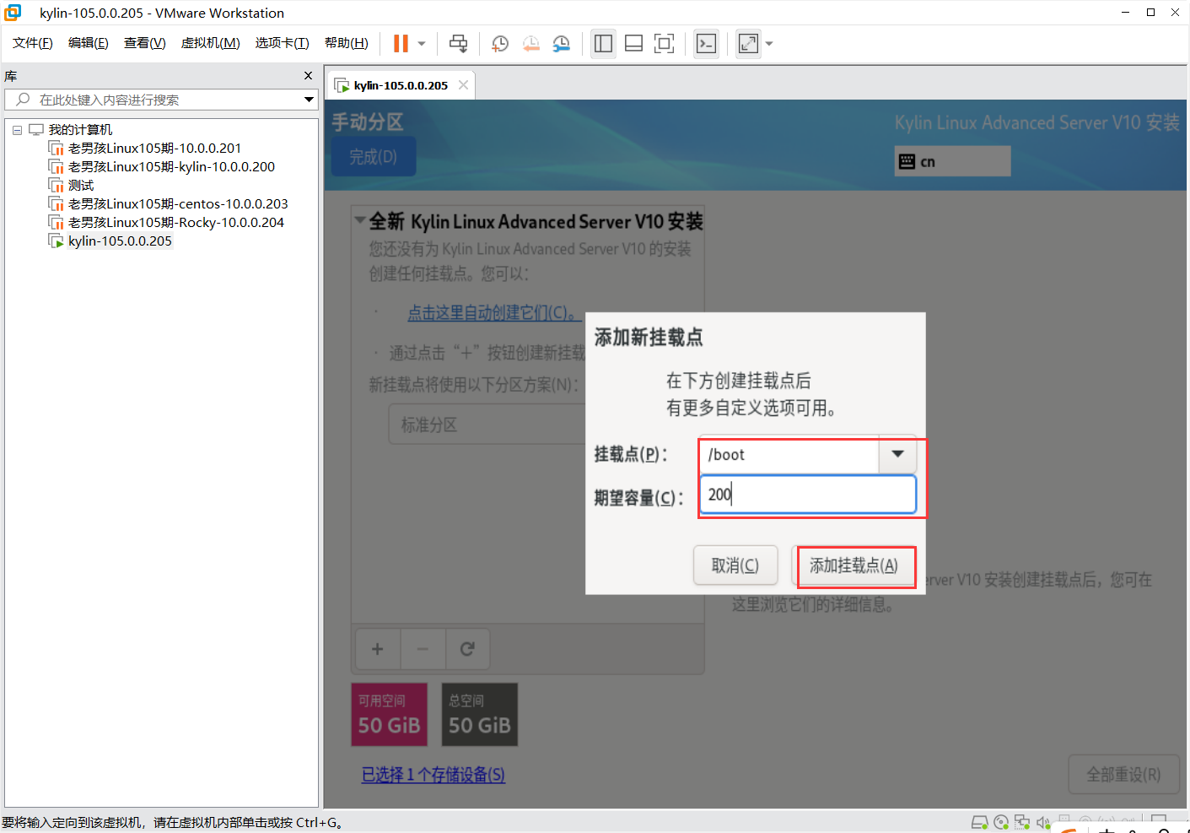Open the power options dropdown beside pause

pos(422,44)
